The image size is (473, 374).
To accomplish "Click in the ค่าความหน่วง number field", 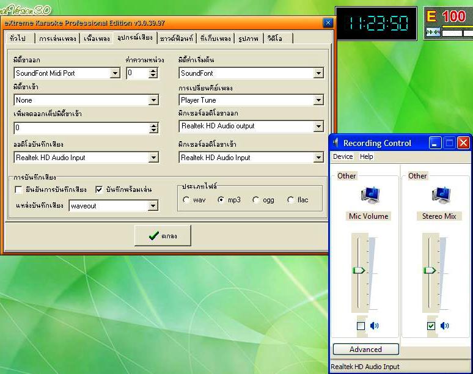I will coord(137,73).
